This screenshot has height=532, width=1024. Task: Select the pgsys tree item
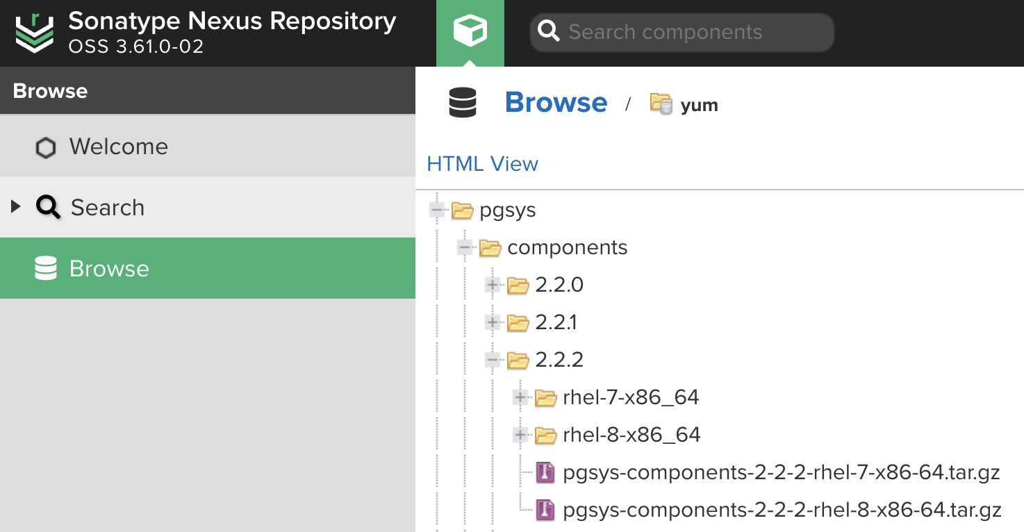coord(507,210)
